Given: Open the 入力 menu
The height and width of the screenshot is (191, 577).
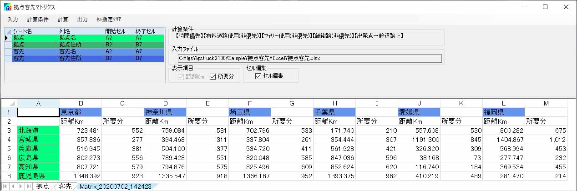Looking at the screenshot, I should pos(13,19).
